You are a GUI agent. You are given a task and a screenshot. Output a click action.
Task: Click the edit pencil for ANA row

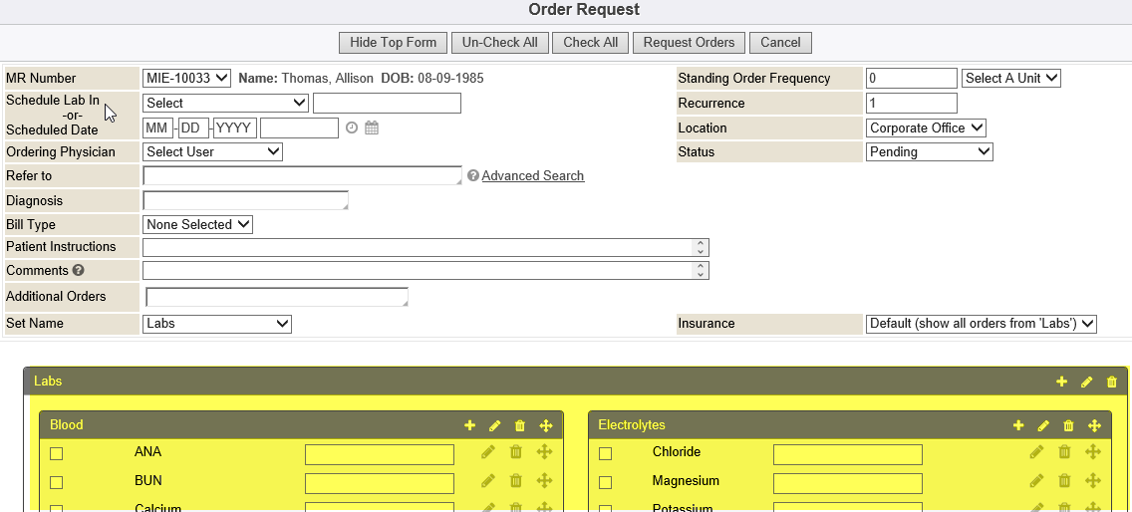tap(488, 452)
